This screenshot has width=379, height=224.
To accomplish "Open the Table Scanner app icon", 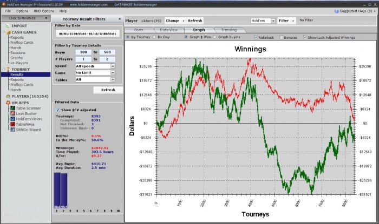I will [13, 108].
